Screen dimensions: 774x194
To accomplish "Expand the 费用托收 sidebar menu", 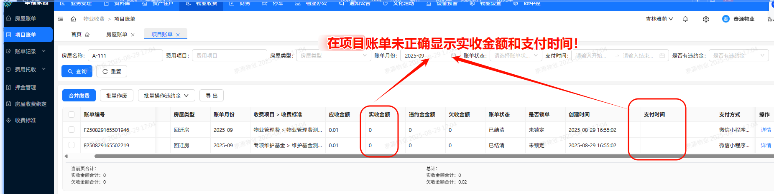I will pyautogui.click(x=26, y=69).
